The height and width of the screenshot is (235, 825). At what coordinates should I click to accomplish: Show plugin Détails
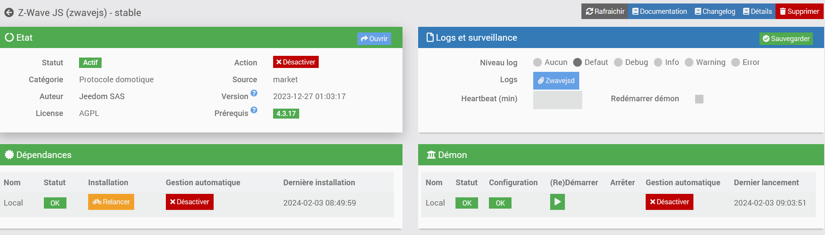pyautogui.click(x=757, y=11)
